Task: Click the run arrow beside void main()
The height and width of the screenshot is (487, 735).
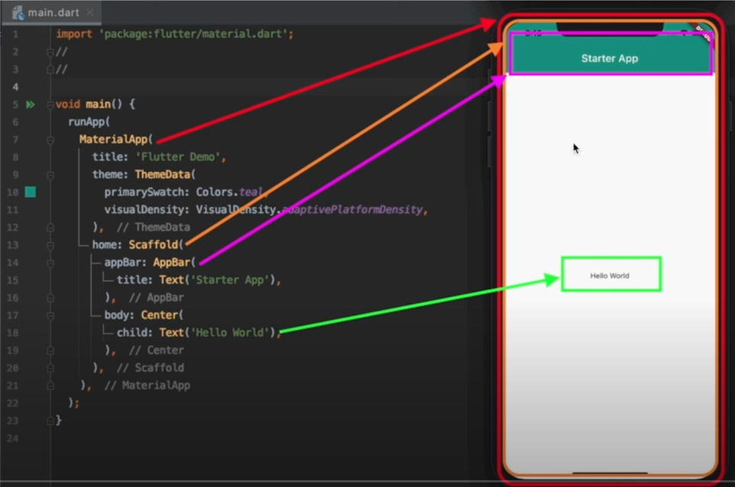Action: [31, 104]
